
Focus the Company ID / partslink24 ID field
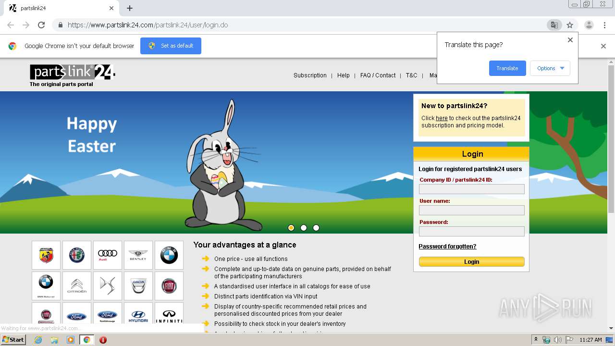click(x=471, y=189)
